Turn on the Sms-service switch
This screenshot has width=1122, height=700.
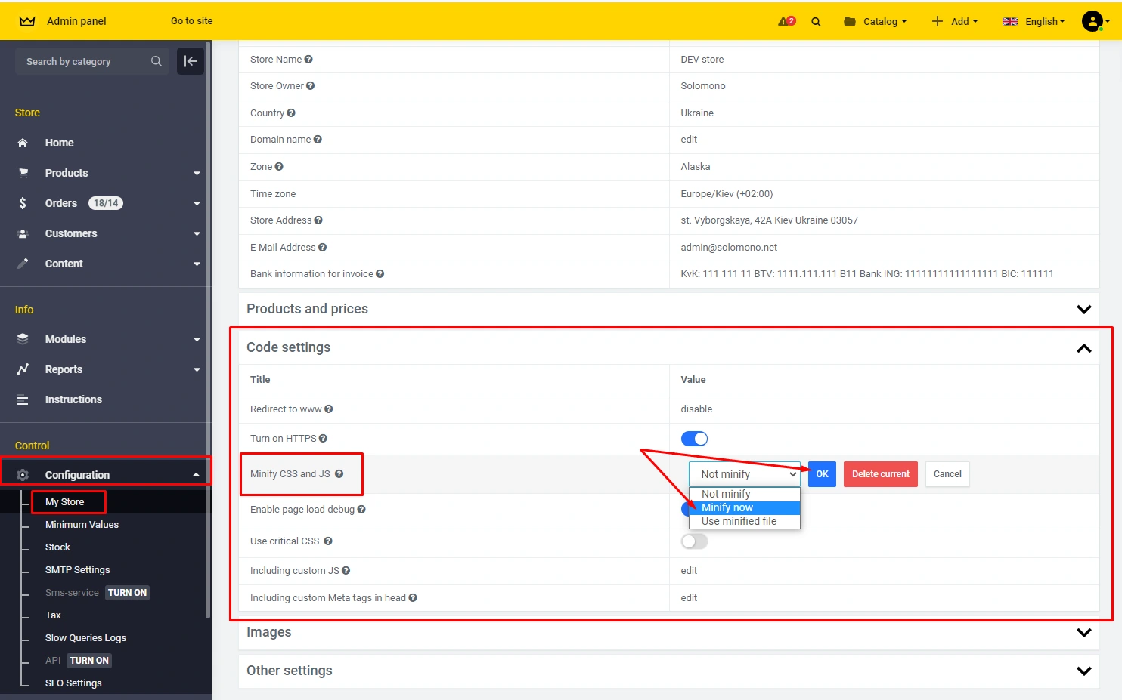click(127, 593)
